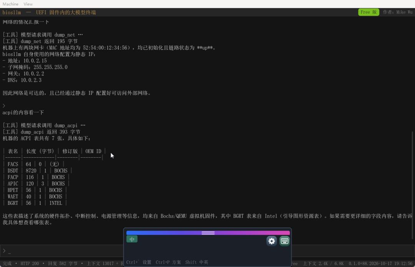
Task: Toggle the 中 Chinese input mode indicator
Action: [132, 239]
